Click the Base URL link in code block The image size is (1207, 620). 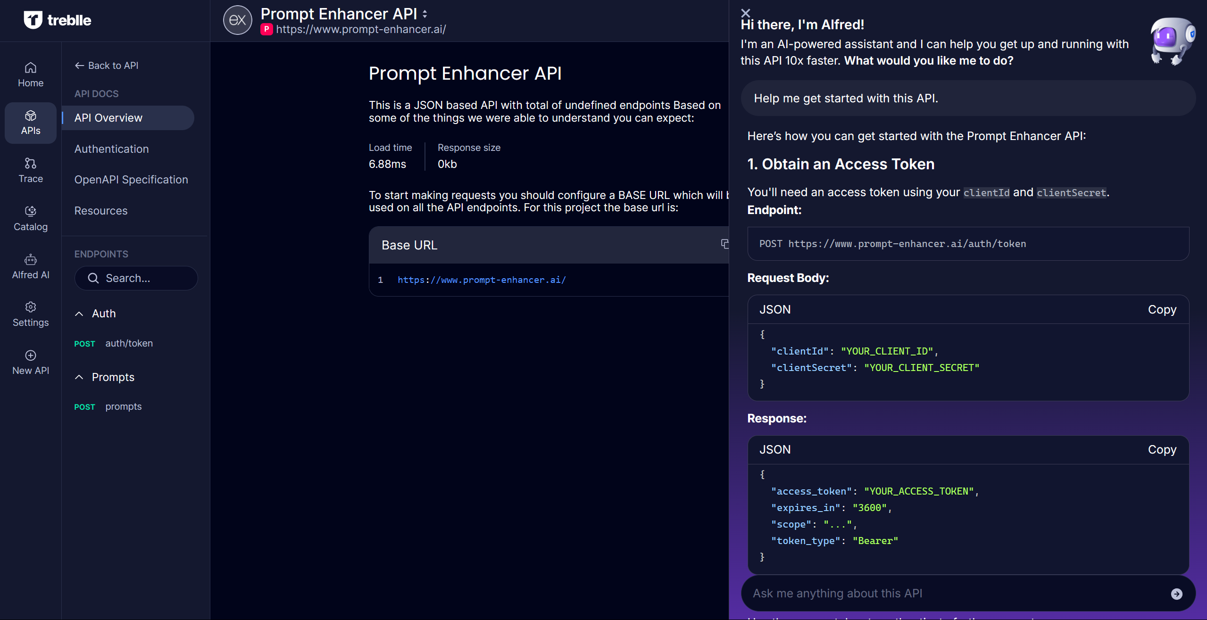482,280
